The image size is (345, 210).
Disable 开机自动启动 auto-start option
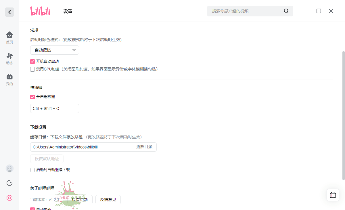[x=32, y=61]
